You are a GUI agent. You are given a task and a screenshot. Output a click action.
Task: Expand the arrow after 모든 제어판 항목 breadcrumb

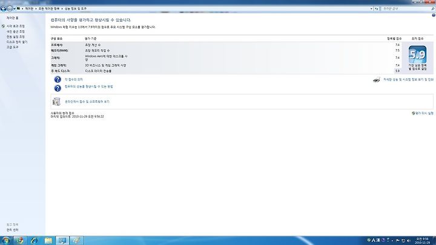click(x=62, y=8)
